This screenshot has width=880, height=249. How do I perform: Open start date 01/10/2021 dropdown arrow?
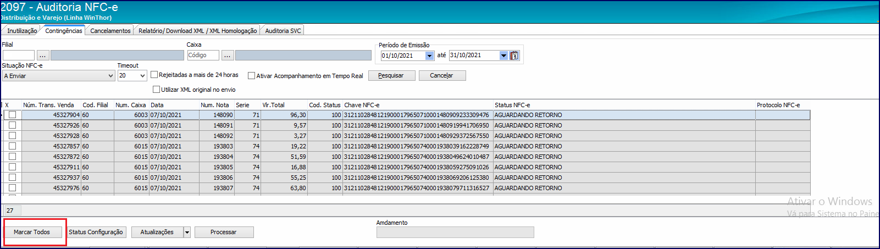click(x=429, y=56)
